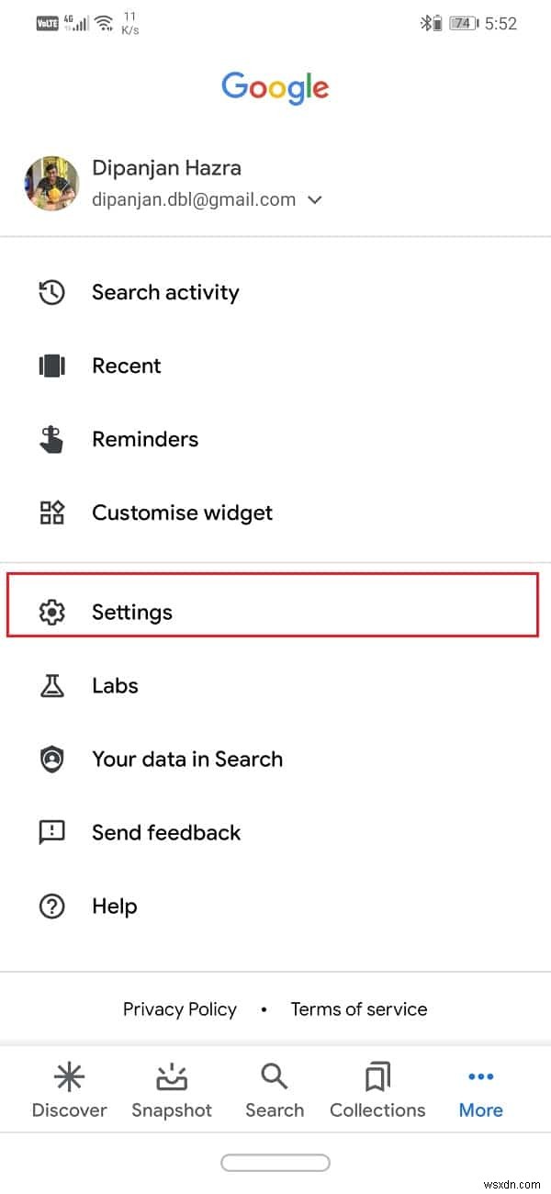The width and height of the screenshot is (551, 1194).
Task: Tap the Recent cards icon
Action: tap(51, 366)
